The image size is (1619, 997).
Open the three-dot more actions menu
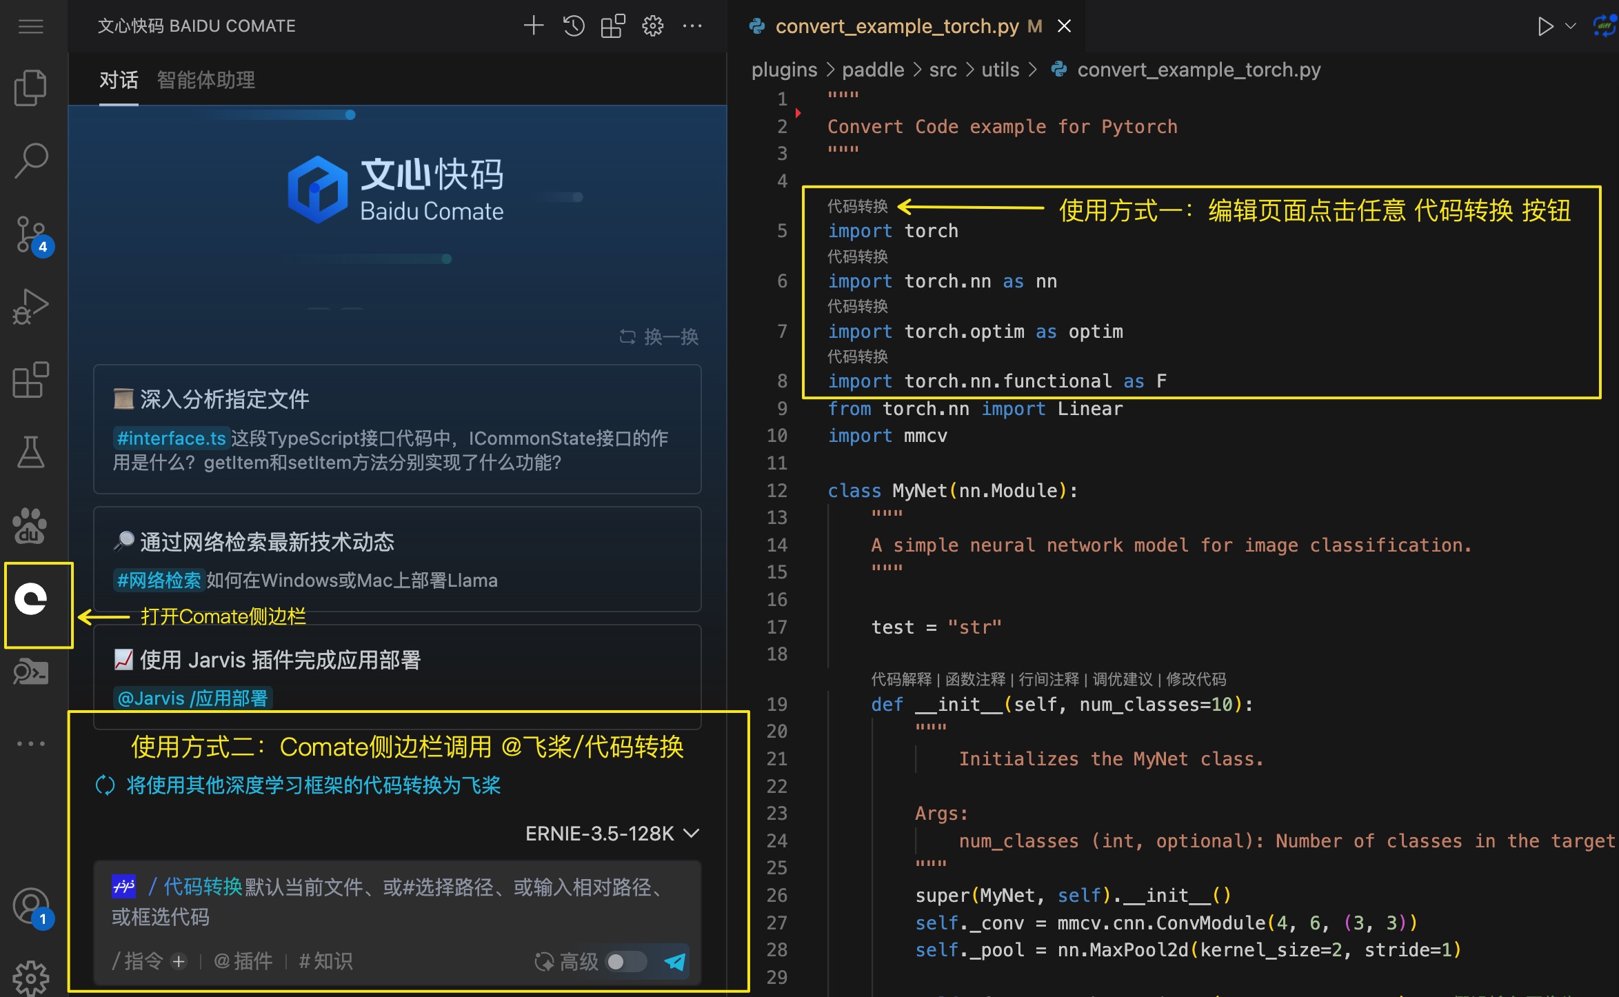click(692, 26)
